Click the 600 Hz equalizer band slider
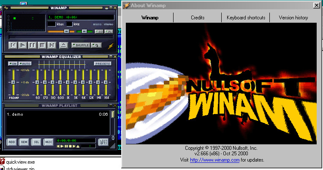Image resolution: width=323 pixels, height=170 pixels. 60,82
